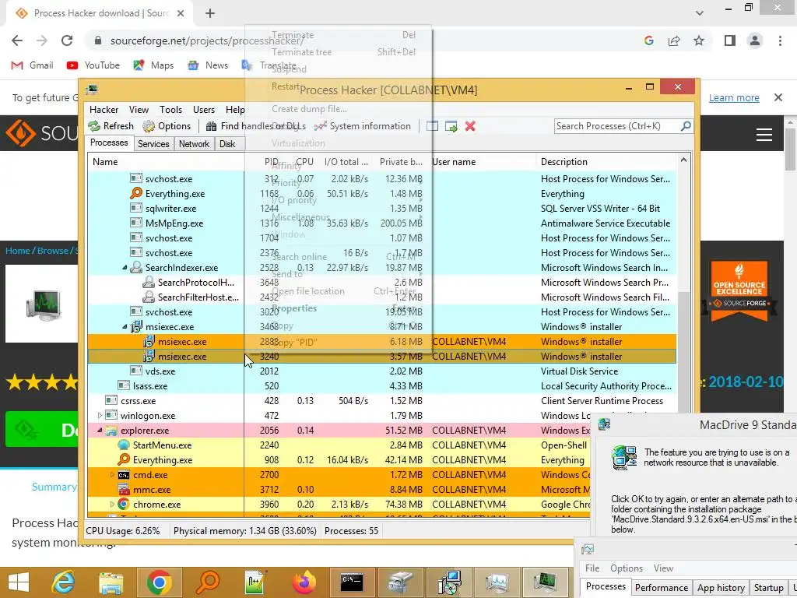Sort by the Description column header
Viewport: 797px width, 598px height.
point(606,162)
